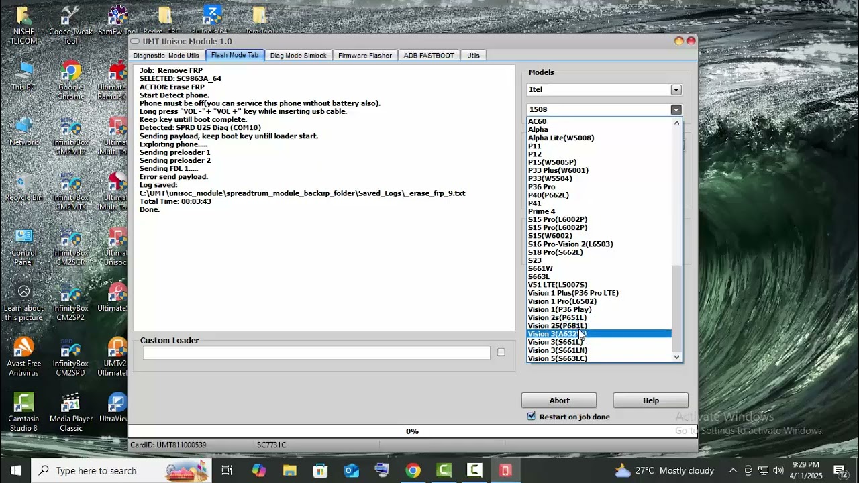Image resolution: width=859 pixels, height=483 pixels.
Task: Click the 0% progress bar
Action: [412, 431]
